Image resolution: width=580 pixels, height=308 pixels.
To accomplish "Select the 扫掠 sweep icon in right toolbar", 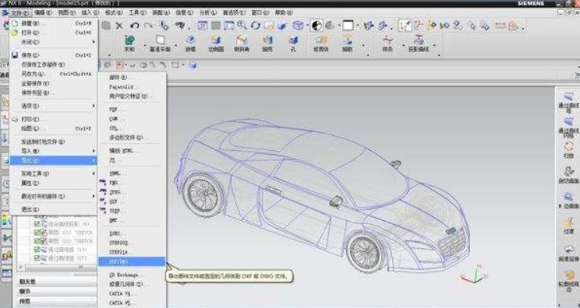I will coord(568,149).
